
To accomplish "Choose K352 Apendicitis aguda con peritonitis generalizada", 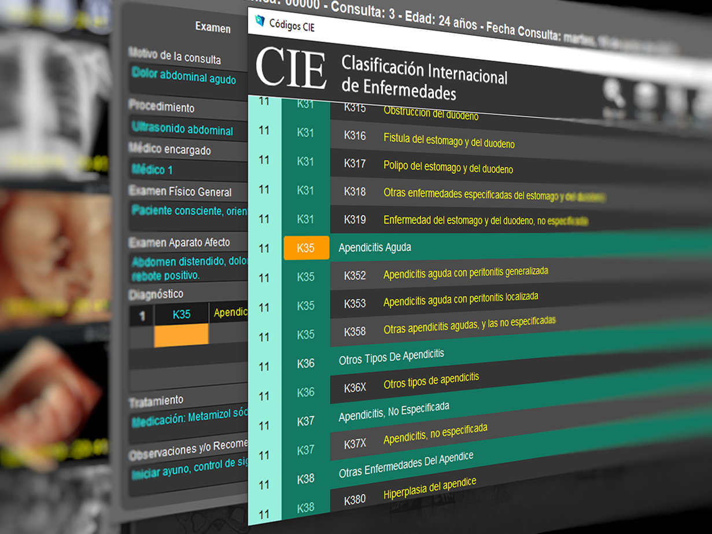I will [465, 272].
